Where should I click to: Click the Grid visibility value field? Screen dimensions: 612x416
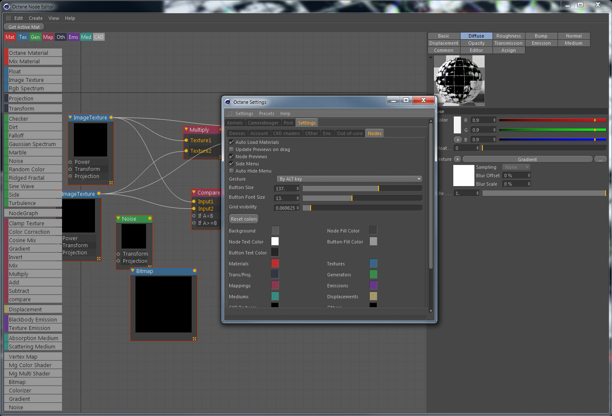[285, 208]
